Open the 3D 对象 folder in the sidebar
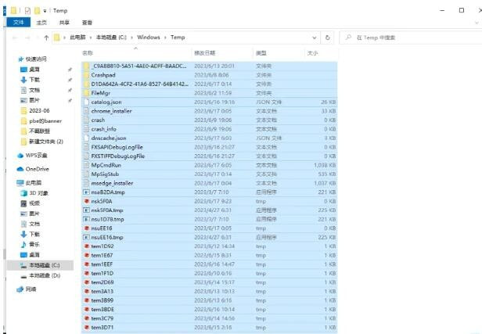This screenshot has width=482, height=334. click(38, 192)
